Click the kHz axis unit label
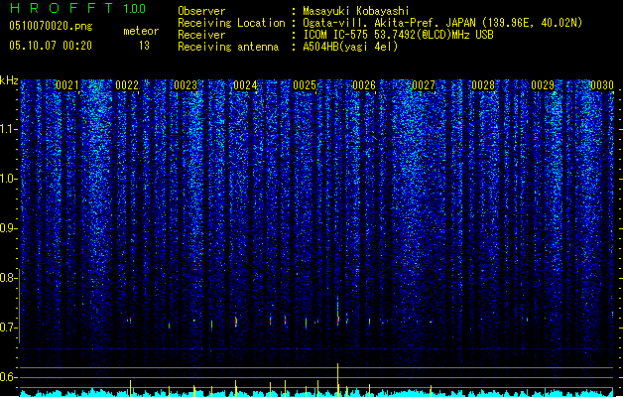This screenshot has height=397, width=624. (x=9, y=80)
